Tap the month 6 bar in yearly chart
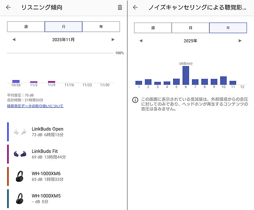The width and height of the screenshot is (254, 210). coord(185,75)
